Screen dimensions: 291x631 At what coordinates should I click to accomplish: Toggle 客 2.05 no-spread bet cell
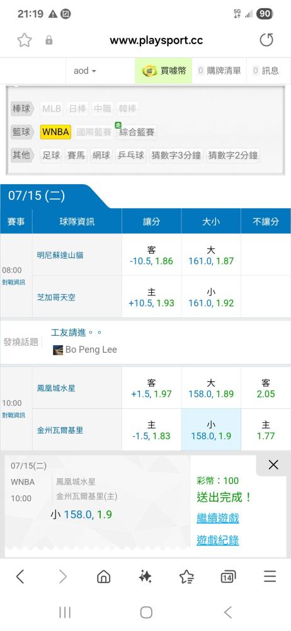click(x=266, y=388)
